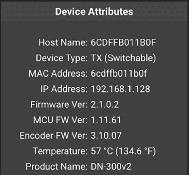Select the Device Type label
The width and height of the screenshot is (189, 175).
click(x=62, y=58)
